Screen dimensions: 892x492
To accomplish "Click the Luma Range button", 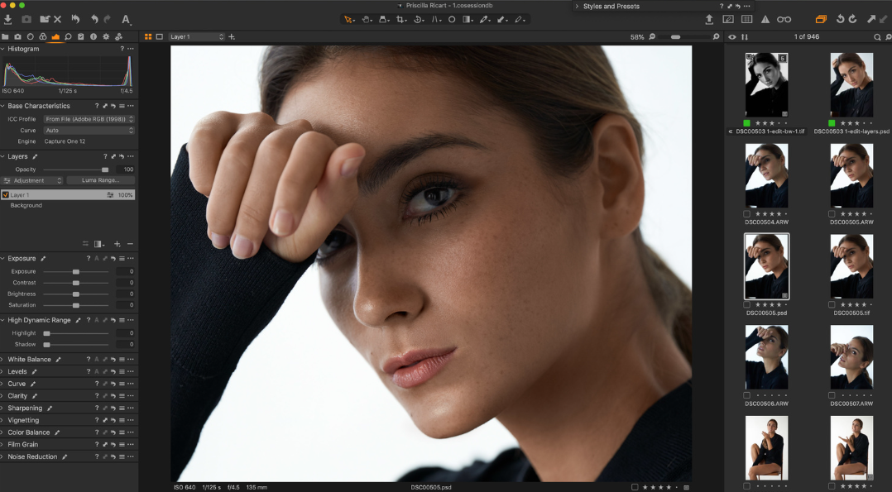I will [x=99, y=180].
